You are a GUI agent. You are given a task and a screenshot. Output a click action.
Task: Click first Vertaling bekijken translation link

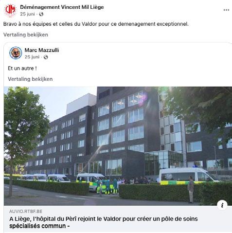26,35
